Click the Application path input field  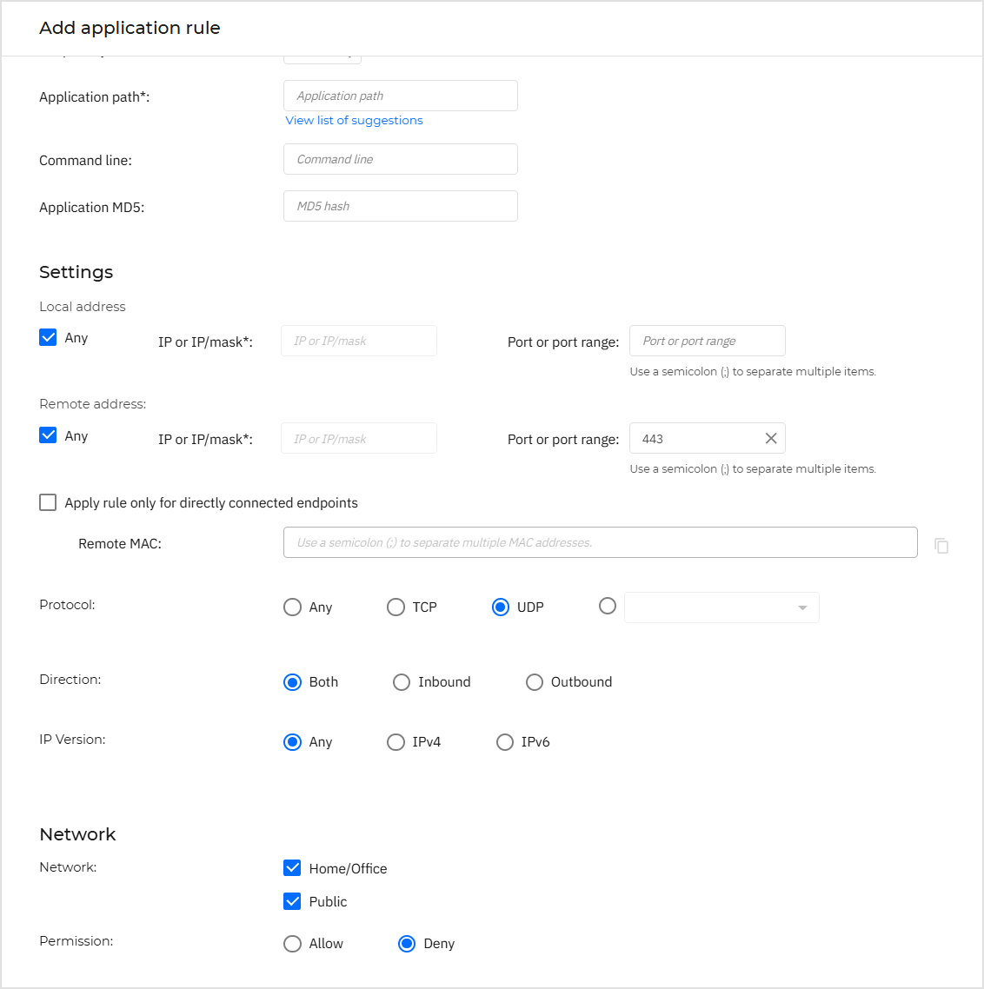point(401,96)
